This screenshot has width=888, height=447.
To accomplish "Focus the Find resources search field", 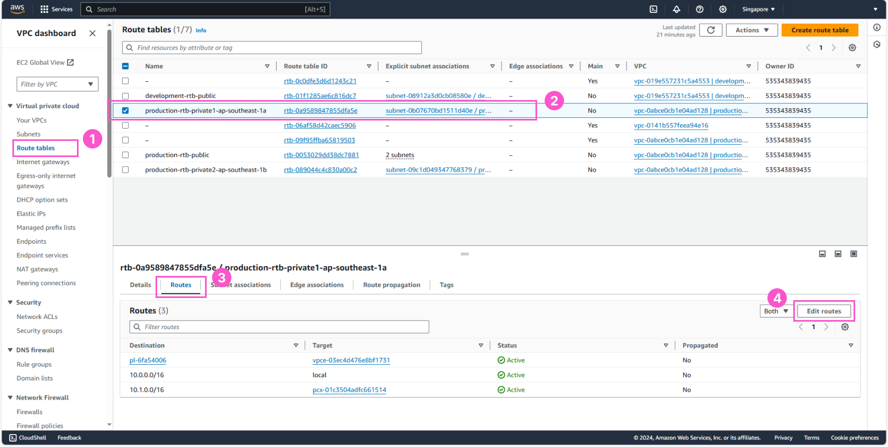I will pos(272,48).
